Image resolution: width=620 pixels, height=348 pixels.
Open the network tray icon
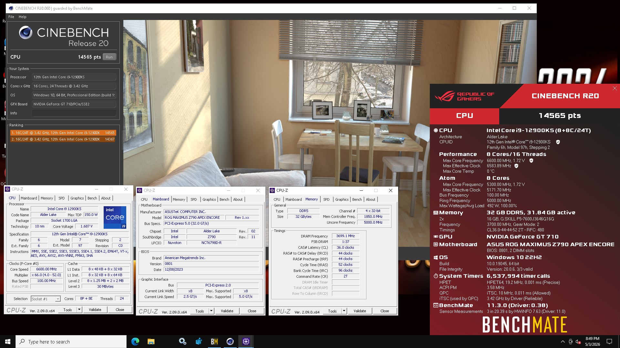tap(571, 342)
